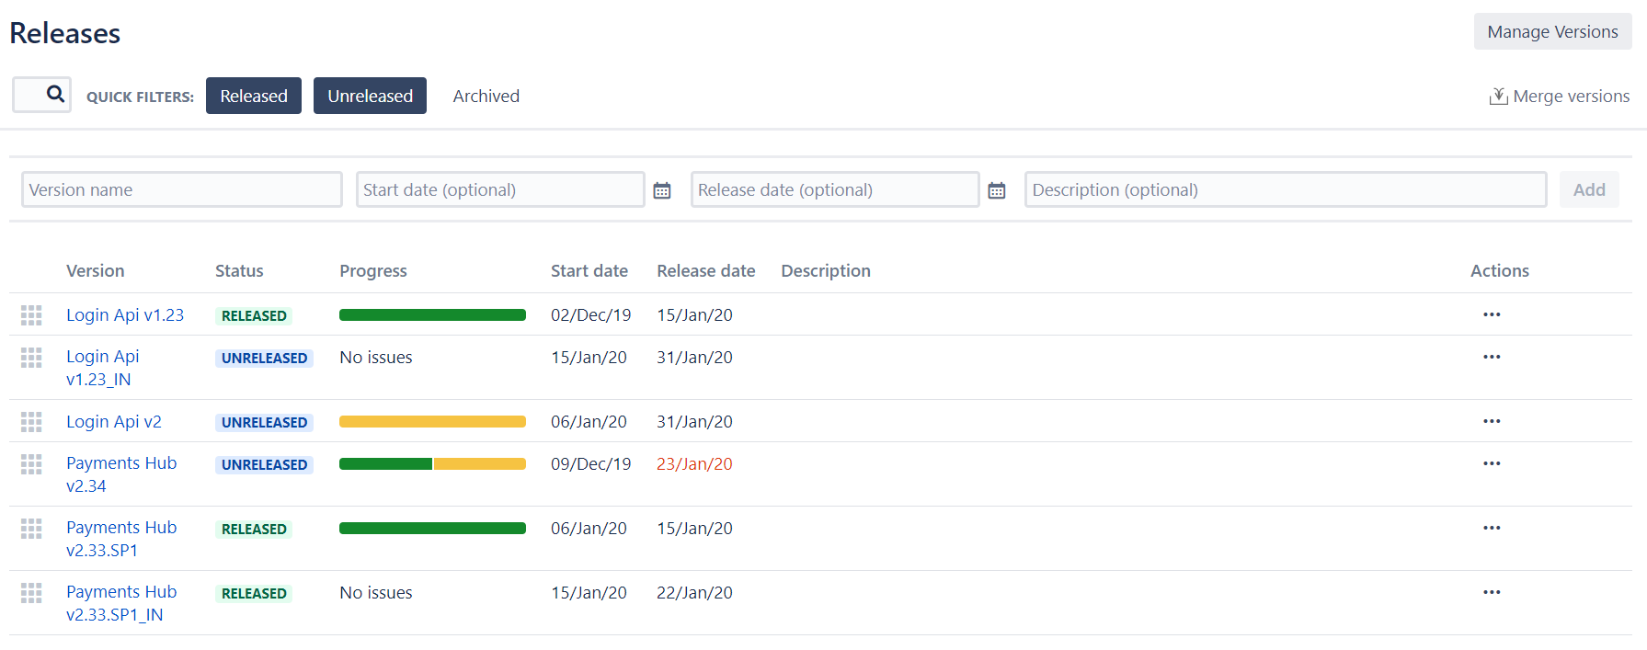Click the Payments Hub v2.34 progress bar
Screen dimensions: 1647x650
tap(432, 464)
